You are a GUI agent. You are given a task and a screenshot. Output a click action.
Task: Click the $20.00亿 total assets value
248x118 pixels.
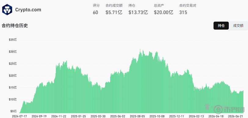click(164, 13)
